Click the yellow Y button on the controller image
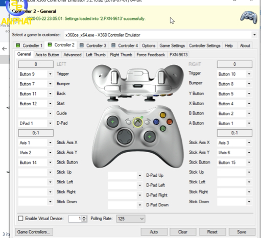 point(163,115)
